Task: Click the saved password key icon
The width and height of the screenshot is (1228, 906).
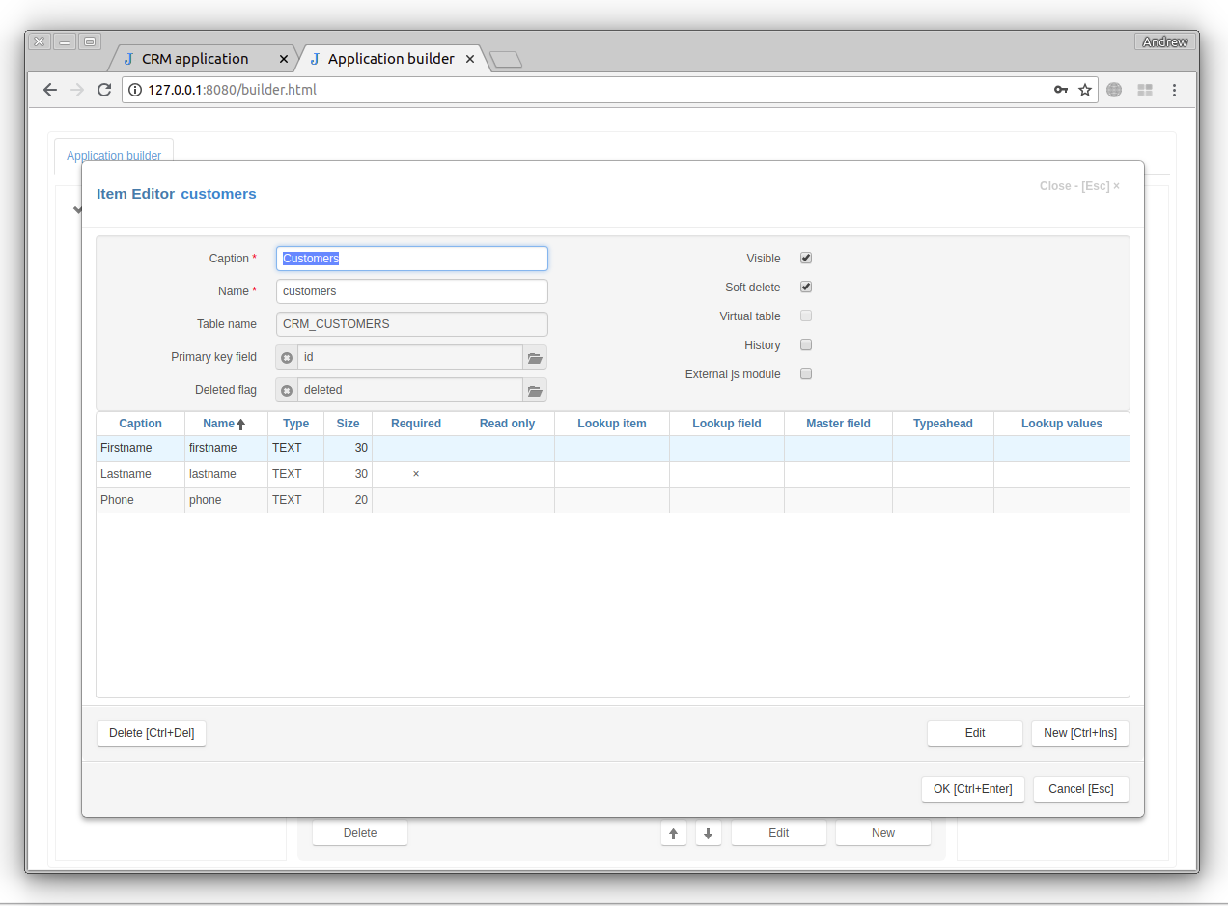Action: click(1061, 90)
